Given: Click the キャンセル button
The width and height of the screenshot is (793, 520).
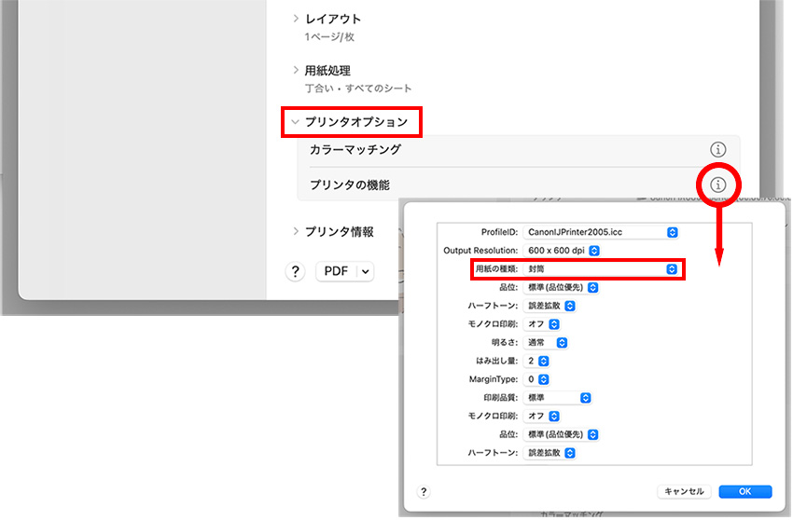Looking at the screenshot, I should [x=685, y=491].
